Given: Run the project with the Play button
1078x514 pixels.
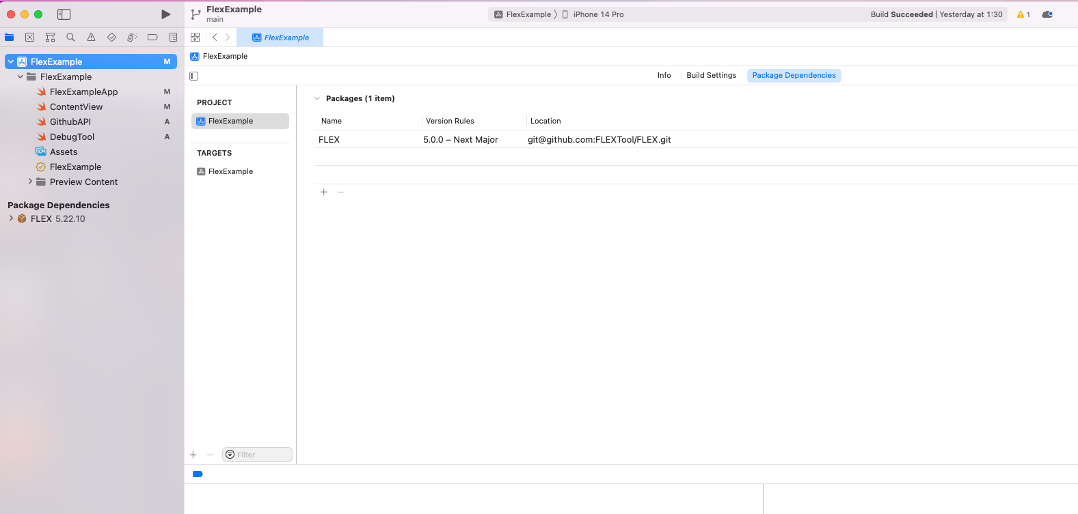Looking at the screenshot, I should pyautogui.click(x=166, y=14).
